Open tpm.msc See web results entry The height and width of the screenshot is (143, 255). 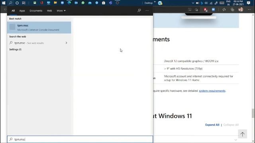[x=29, y=43]
